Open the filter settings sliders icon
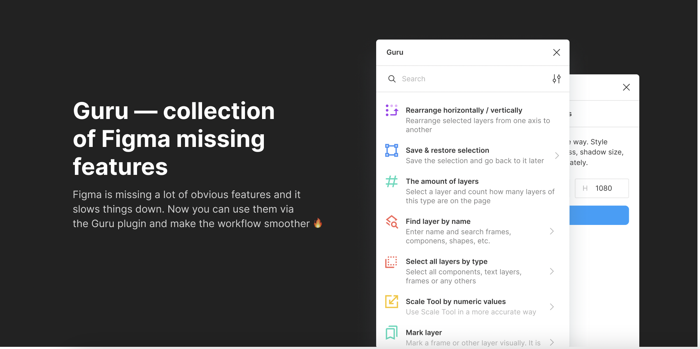 [556, 79]
